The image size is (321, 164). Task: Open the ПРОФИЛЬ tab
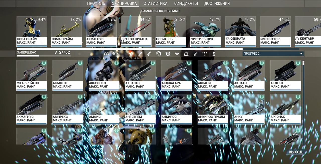pyautogui.click(x=96, y=4)
